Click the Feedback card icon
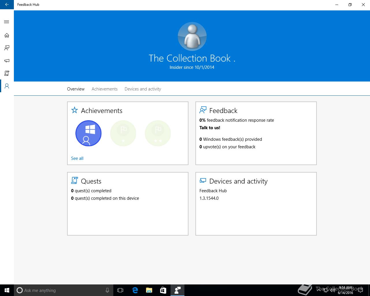 pos(203,110)
